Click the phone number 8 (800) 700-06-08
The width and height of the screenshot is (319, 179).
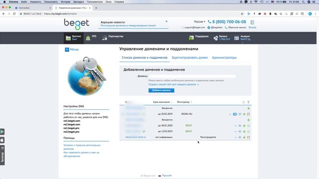pos(229,22)
